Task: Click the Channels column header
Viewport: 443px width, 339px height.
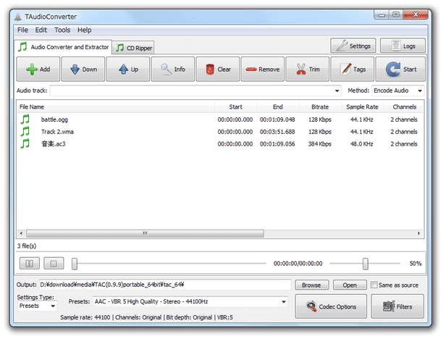Action: [x=404, y=107]
